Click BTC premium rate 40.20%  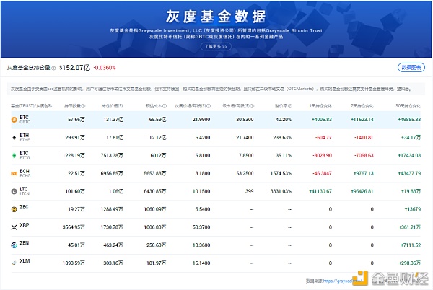point(284,120)
